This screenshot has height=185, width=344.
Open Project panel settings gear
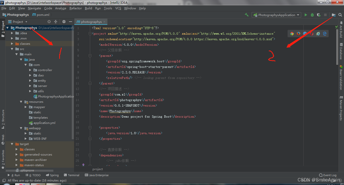point(64,22)
